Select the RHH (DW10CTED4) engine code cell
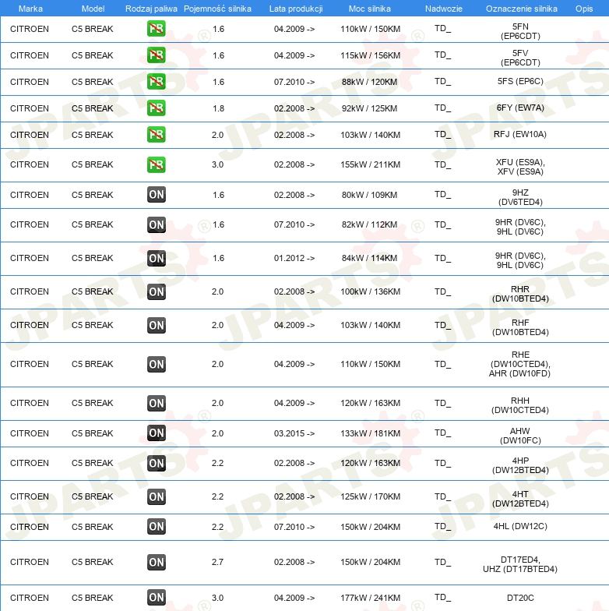The height and width of the screenshot is (611, 609). pos(520,405)
